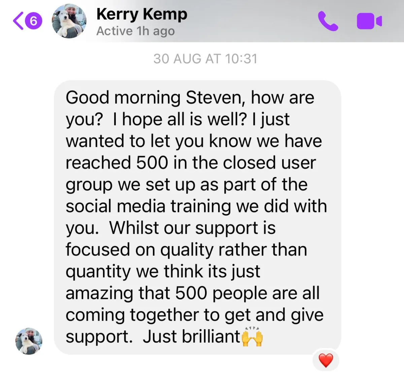Tap the Good morning Steven line
This screenshot has height=386, width=404.
coord(190,98)
